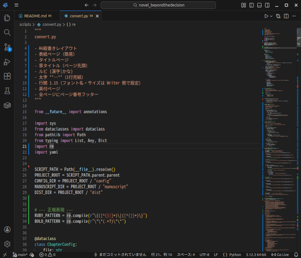This screenshot has height=258, width=301.
Task: Open the Manage gear icon
Action: point(7,244)
